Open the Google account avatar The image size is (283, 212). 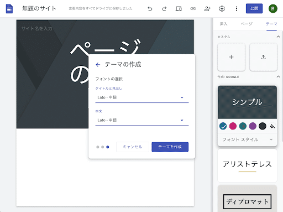pyautogui.click(x=273, y=9)
